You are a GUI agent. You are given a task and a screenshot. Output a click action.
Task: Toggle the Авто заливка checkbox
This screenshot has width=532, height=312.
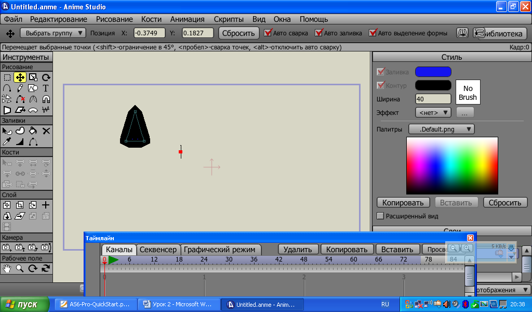[320, 33]
